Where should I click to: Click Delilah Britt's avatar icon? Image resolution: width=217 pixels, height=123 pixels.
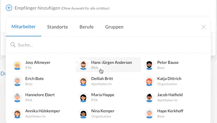(x=83, y=81)
